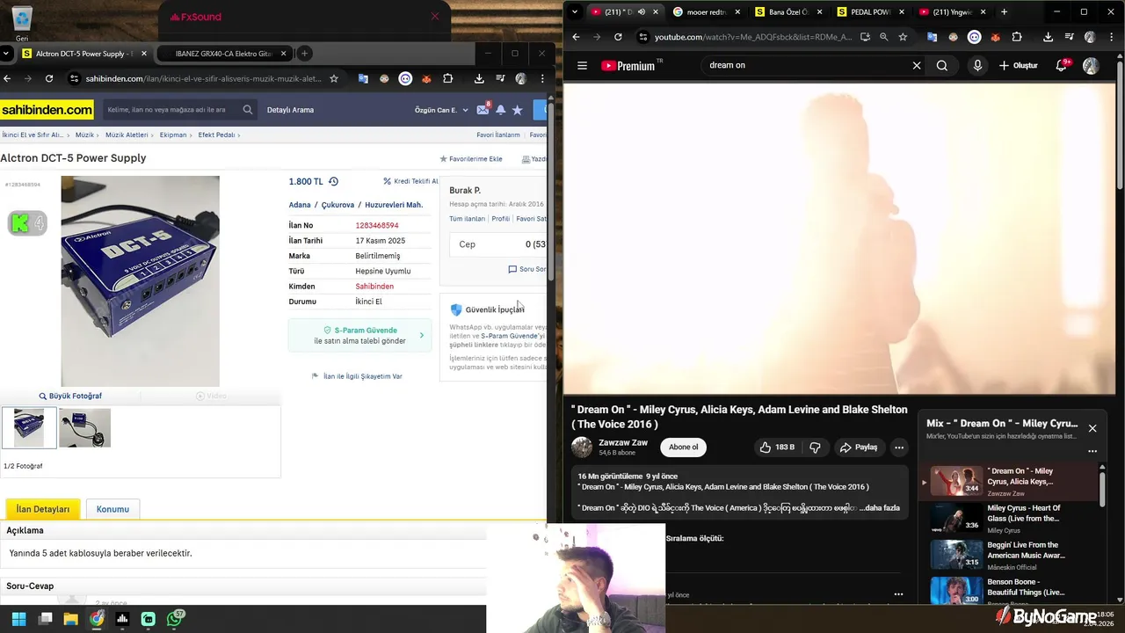The height and width of the screenshot is (633, 1125).
Task: Go back in the sahibinden browser window
Action: [x=7, y=78]
